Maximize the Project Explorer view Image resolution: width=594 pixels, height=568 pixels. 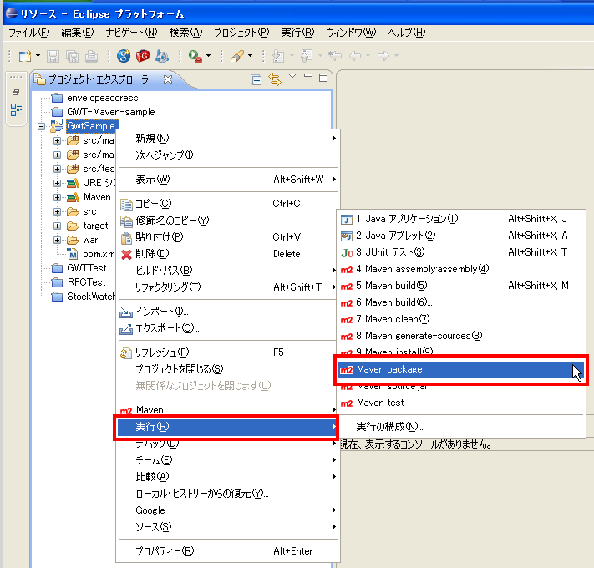(323, 78)
